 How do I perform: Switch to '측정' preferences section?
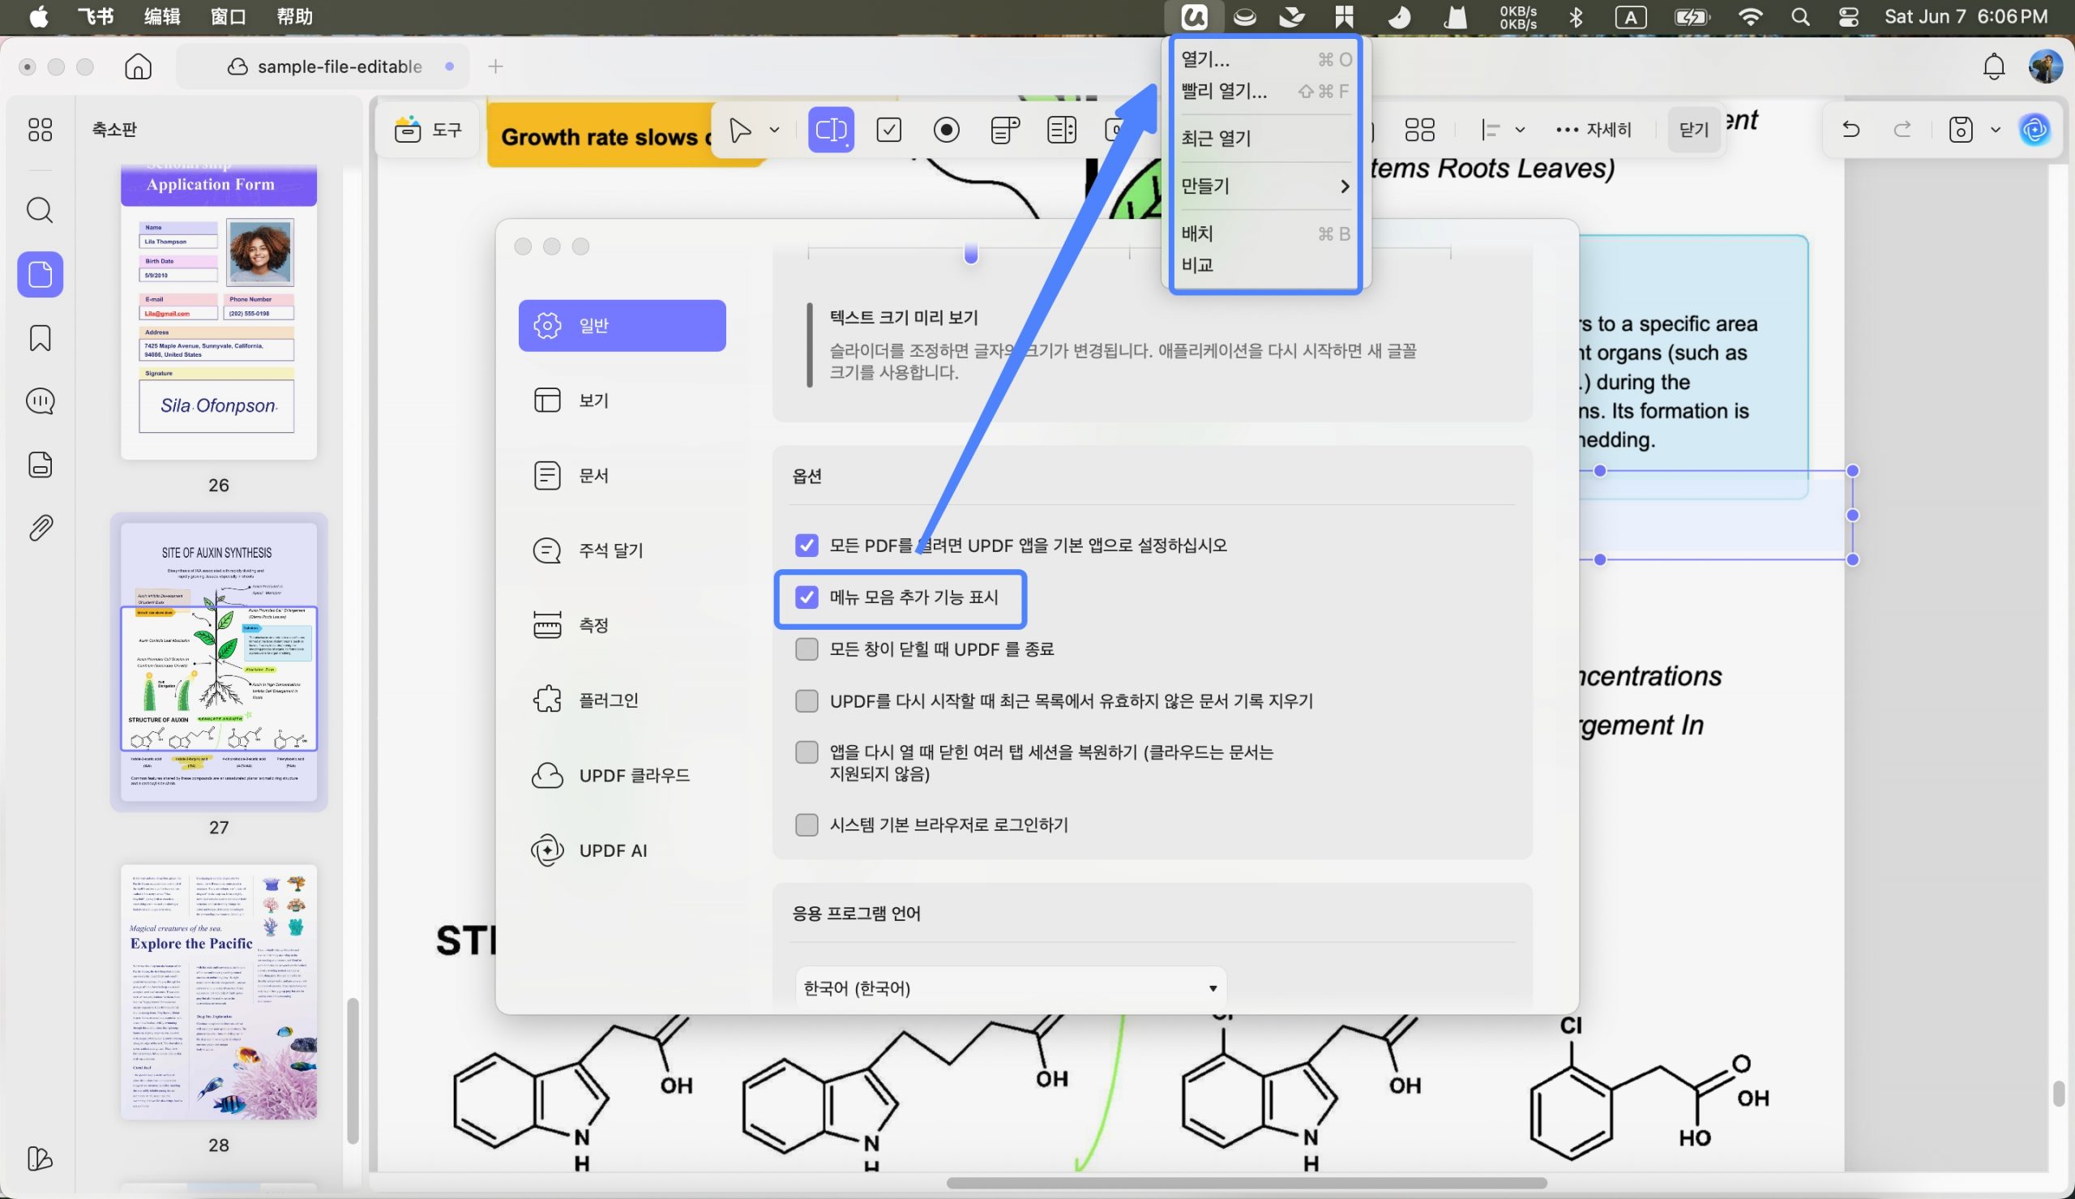(622, 625)
